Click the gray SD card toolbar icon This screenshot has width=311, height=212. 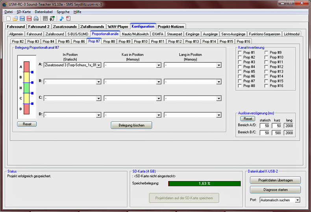coord(45,18)
